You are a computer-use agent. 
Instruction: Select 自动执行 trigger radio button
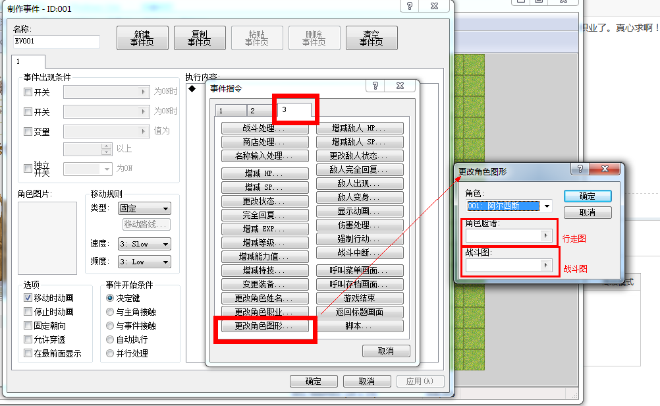click(110, 339)
